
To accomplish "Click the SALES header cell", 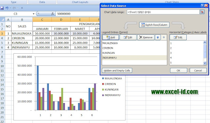I will point(22,26).
